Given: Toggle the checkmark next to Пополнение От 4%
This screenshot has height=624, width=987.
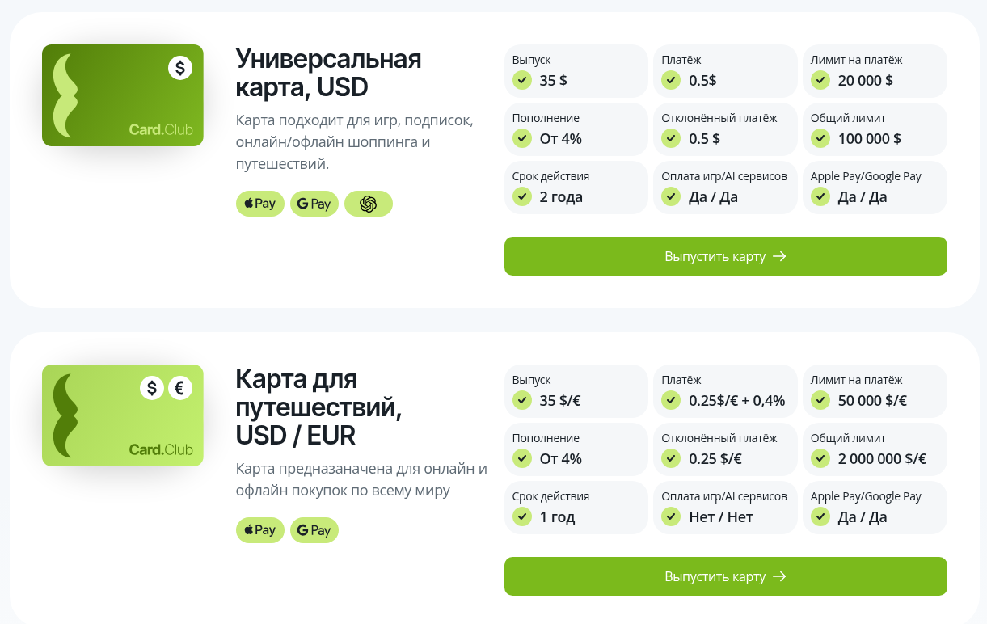Looking at the screenshot, I should tap(521, 138).
